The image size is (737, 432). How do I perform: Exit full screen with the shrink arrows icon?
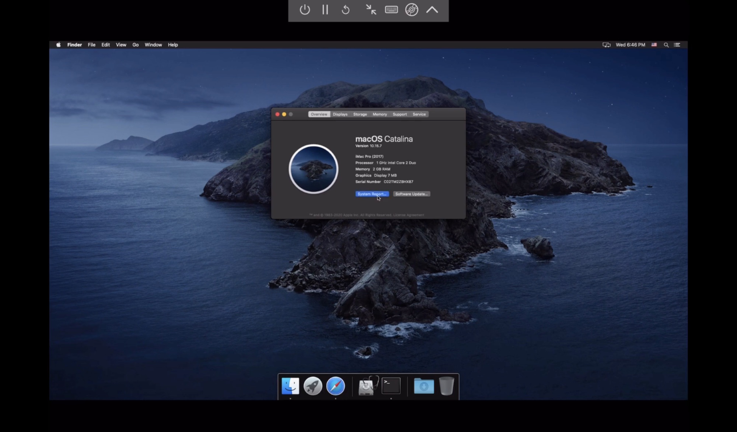pyautogui.click(x=371, y=10)
